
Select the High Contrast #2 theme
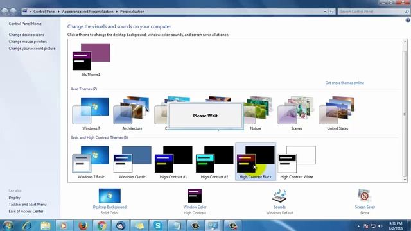pyautogui.click(x=214, y=162)
